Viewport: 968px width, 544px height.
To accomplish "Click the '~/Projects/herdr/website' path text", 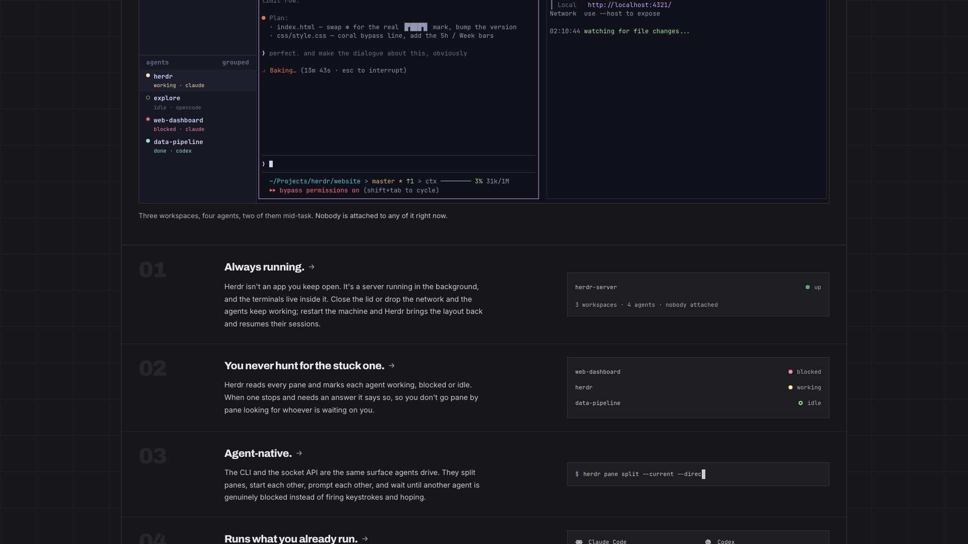I will (x=315, y=181).
